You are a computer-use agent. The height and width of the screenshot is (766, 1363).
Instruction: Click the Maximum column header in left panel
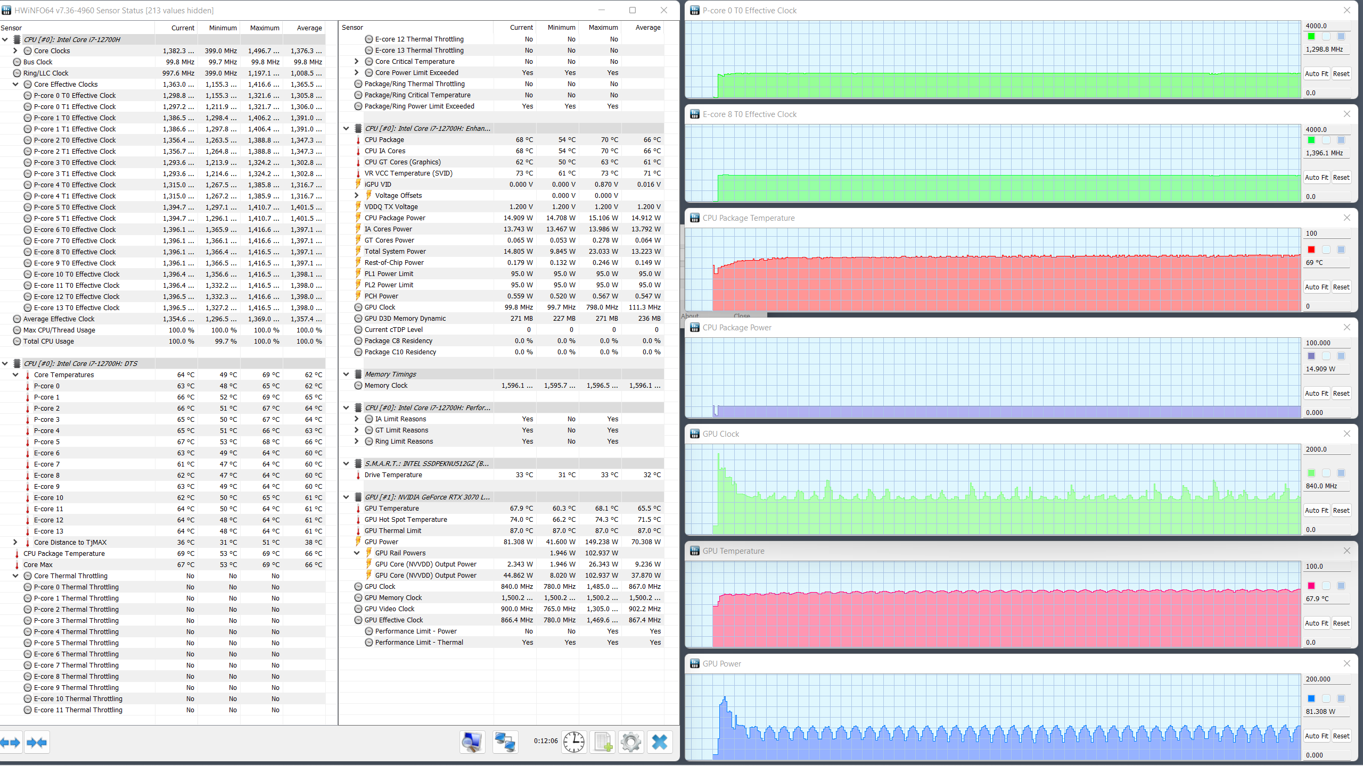point(264,28)
